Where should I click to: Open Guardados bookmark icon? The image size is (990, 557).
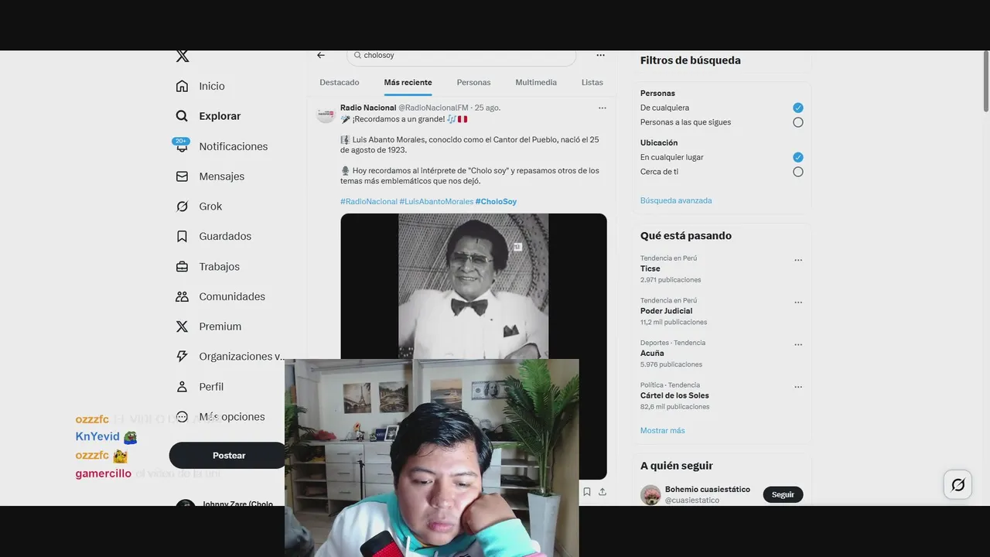coord(182,236)
